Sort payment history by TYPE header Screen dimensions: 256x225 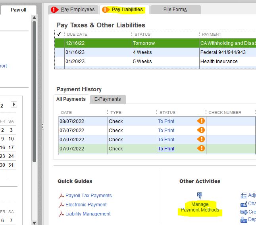(116, 113)
